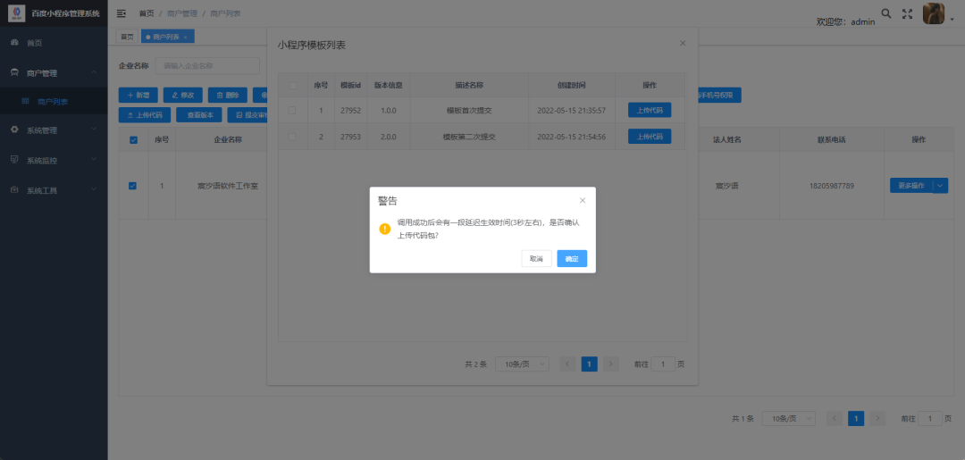This screenshot has width=965, height=460.
Task: Click the 模板首次提交 description cell
Action: 469,111
